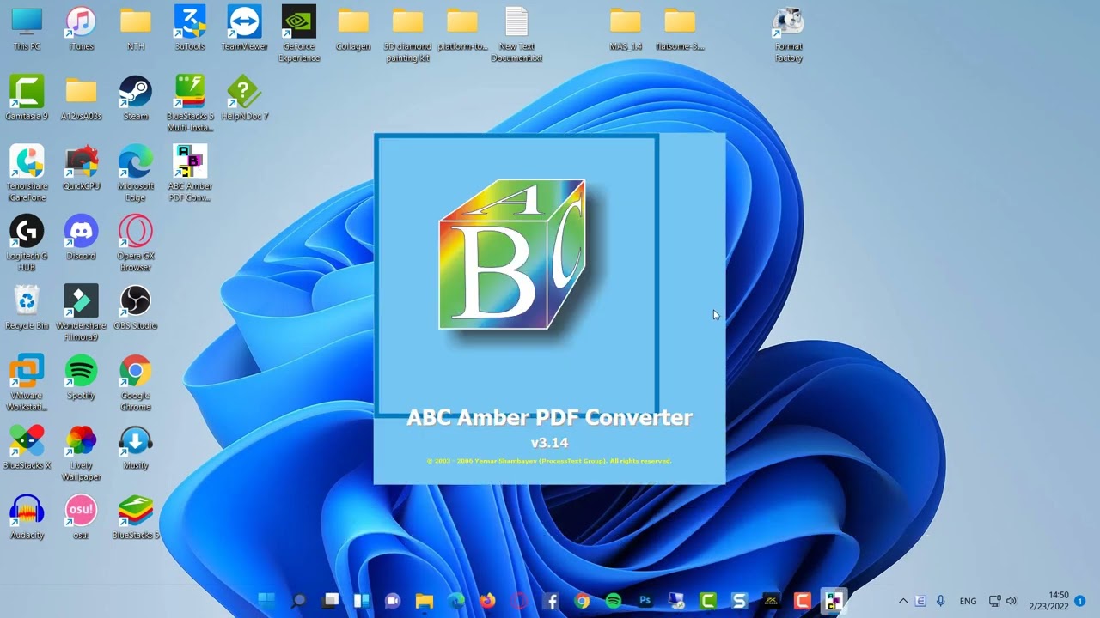This screenshot has width=1100, height=618.
Task: Open Microsoft Edge from taskbar
Action: 456,601
